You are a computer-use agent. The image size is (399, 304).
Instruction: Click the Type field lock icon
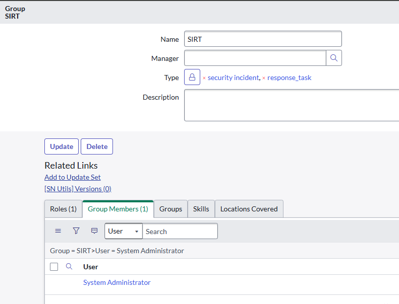point(192,78)
